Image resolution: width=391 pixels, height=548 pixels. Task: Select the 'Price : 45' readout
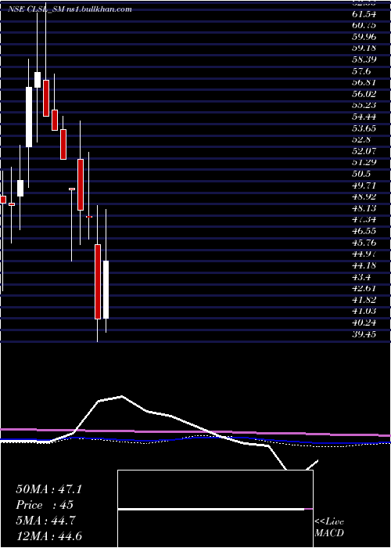45,505
